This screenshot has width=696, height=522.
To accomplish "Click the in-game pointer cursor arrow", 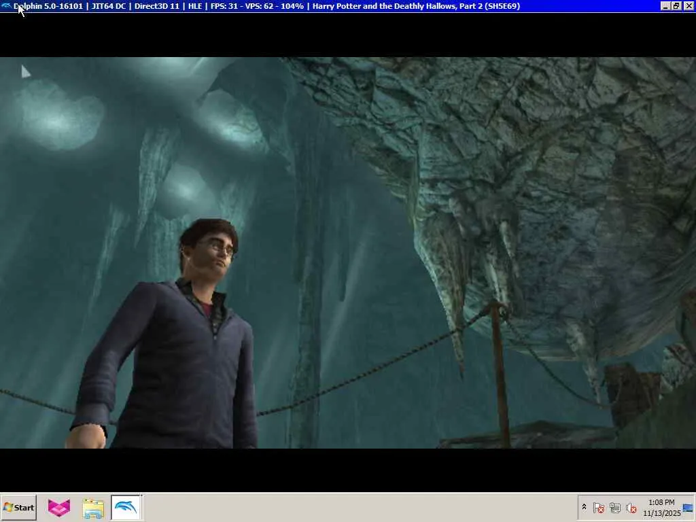I will pos(25,71).
